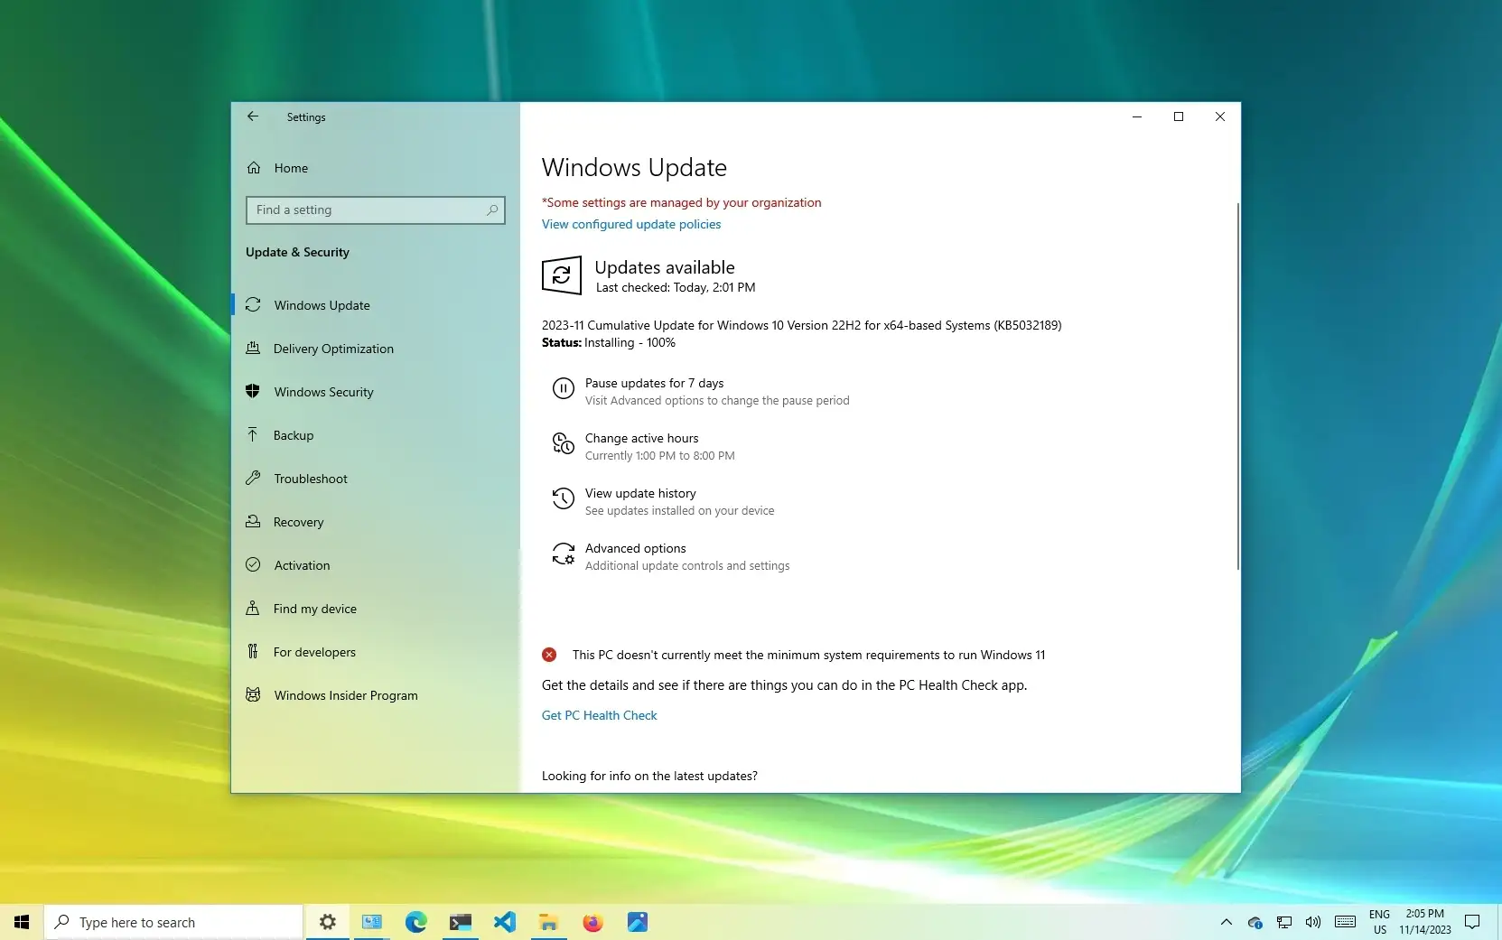1502x940 pixels.
Task: Click the history icon for View update history
Action: 563,499
